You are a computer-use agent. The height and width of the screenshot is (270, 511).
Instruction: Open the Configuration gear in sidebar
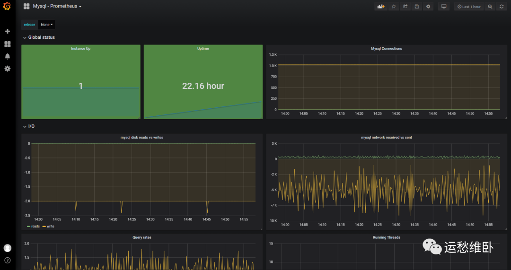tap(8, 69)
